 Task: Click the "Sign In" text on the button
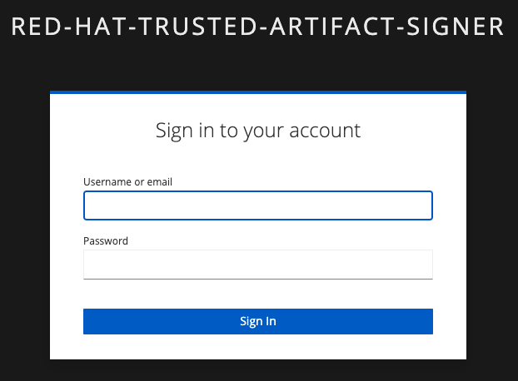click(x=258, y=321)
